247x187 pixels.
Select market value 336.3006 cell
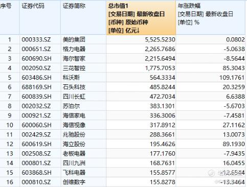pyautogui.click(x=141, y=115)
